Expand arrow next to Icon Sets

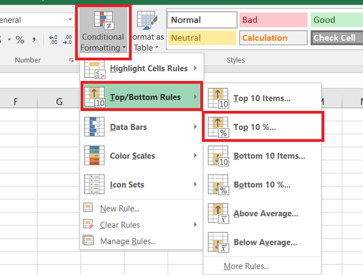click(195, 184)
